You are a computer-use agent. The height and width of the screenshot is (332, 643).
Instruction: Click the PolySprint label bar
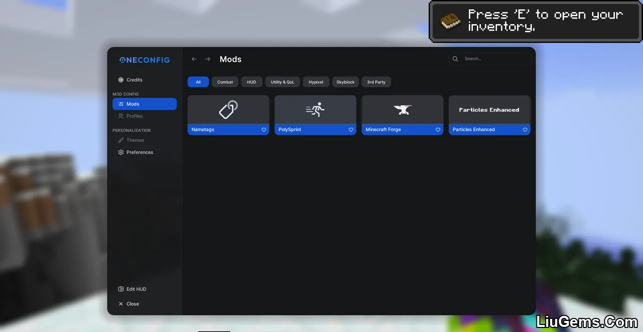(315, 130)
